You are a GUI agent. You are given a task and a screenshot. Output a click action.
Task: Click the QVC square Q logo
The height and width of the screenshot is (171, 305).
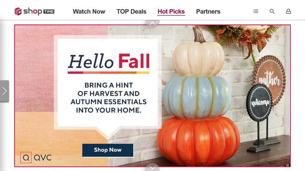26,157
